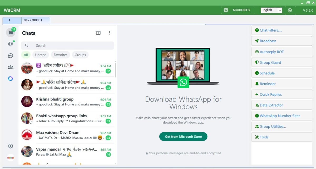Open the English language dropdown
The image size is (316, 169).
click(271, 10)
